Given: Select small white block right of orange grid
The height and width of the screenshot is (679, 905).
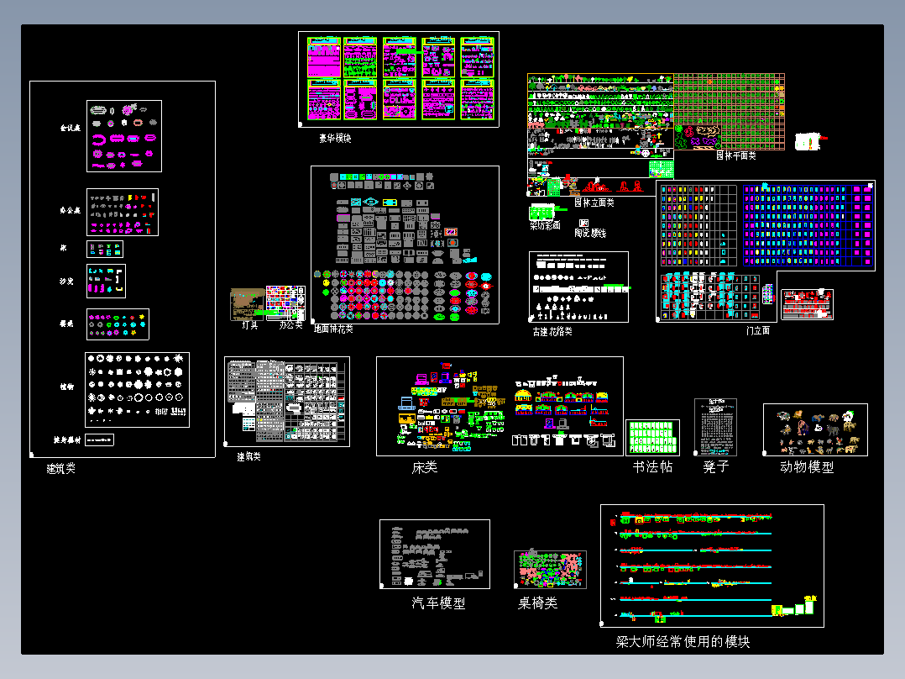Looking at the screenshot, I should point(808,141).
